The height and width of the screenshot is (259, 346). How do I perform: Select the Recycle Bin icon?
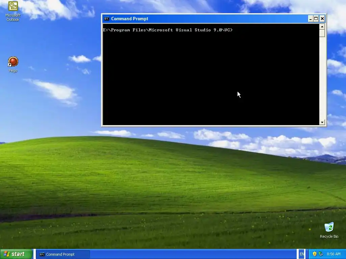click(x=329, y=230)
